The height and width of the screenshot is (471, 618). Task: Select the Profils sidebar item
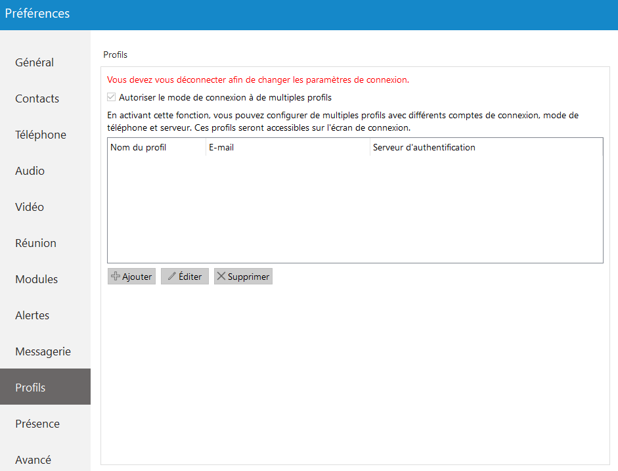(x=45, y=387)
